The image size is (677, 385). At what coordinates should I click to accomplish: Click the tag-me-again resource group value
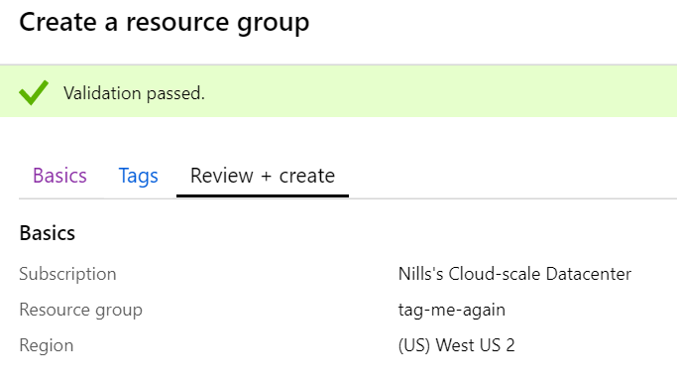pyautogui.click(x=452, y=311)
